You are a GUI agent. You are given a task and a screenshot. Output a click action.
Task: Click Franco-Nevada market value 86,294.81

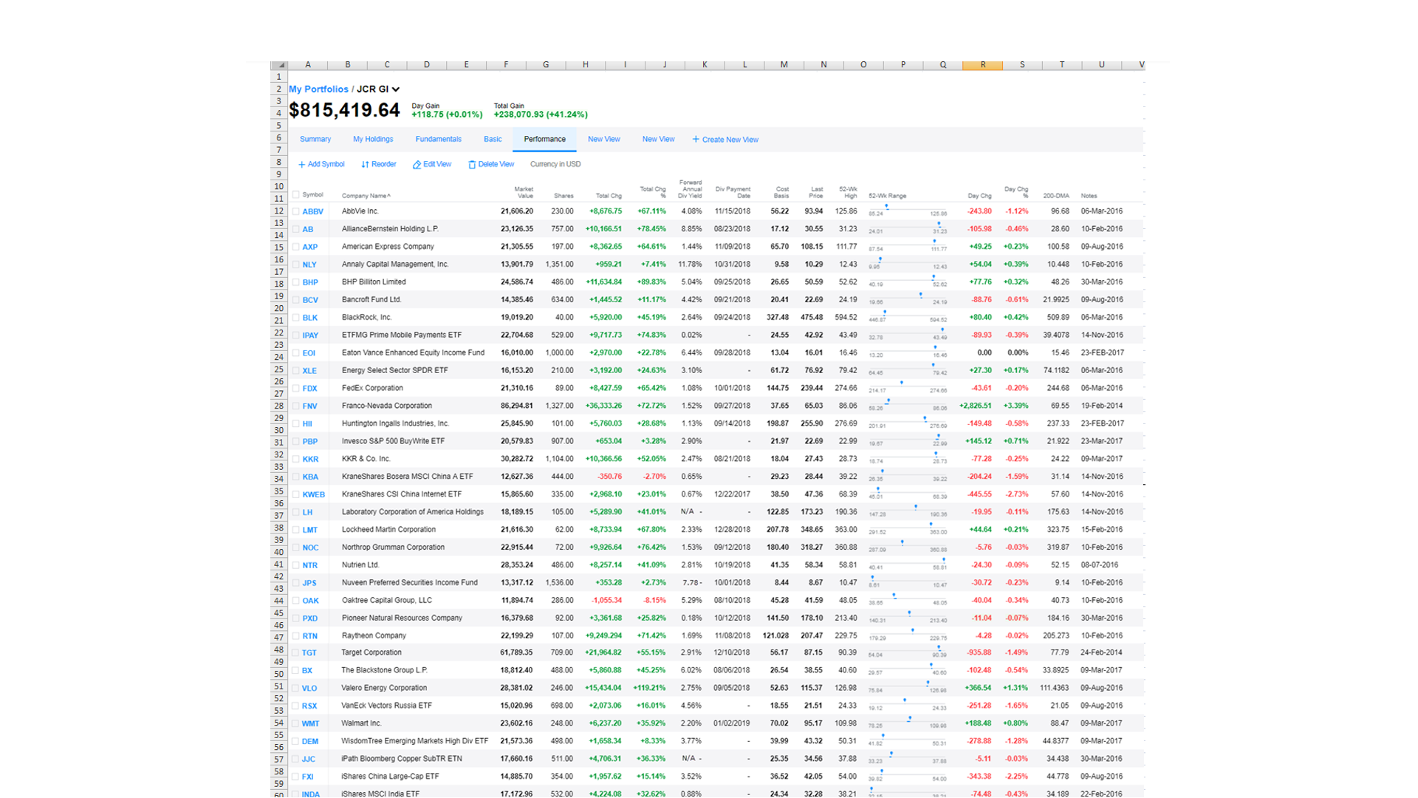pos(516,406)
